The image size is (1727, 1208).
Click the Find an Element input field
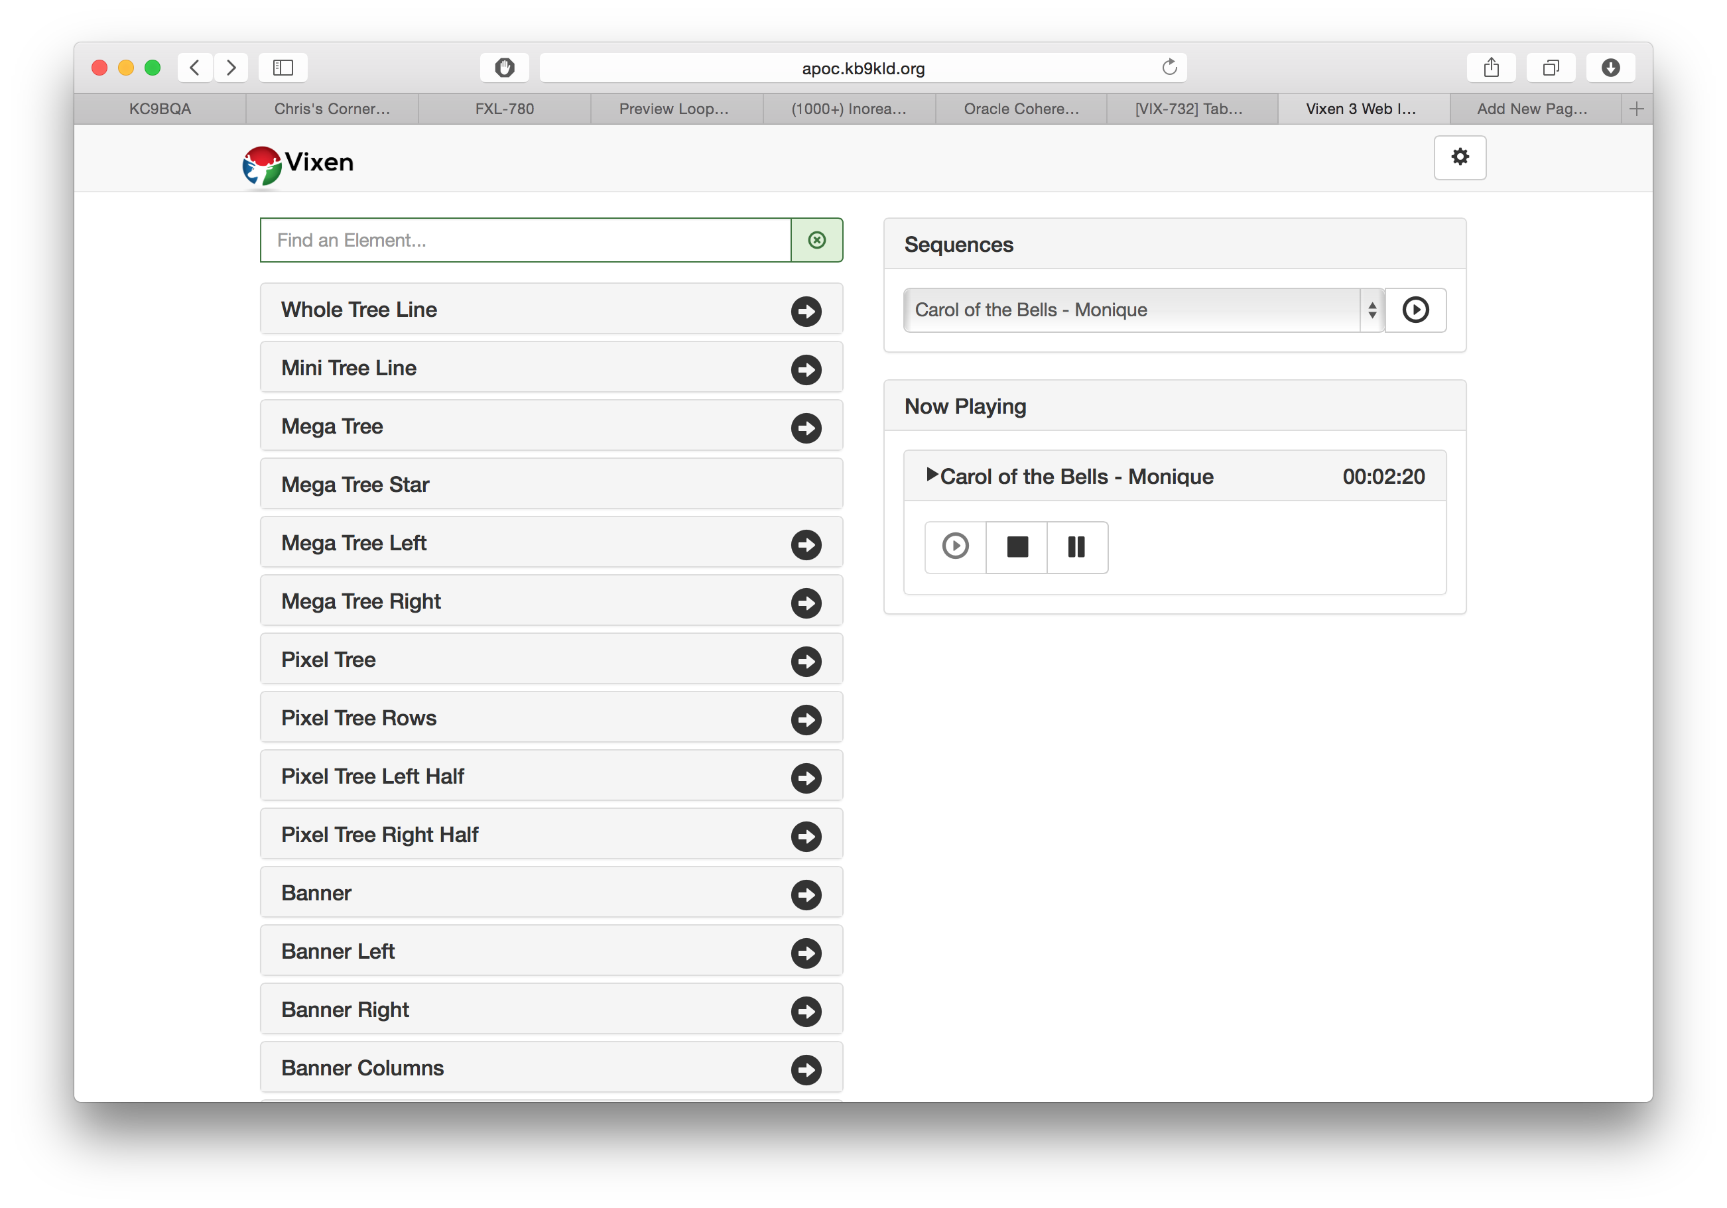point(526,240)
